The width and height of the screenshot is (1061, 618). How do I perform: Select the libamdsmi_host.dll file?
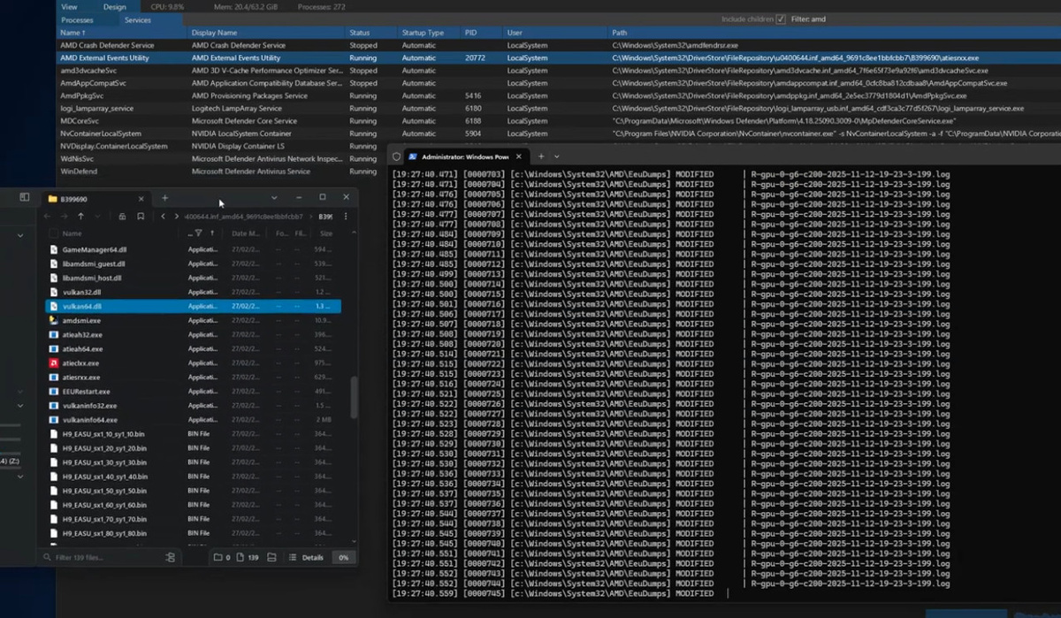click(x=193, y=278)
